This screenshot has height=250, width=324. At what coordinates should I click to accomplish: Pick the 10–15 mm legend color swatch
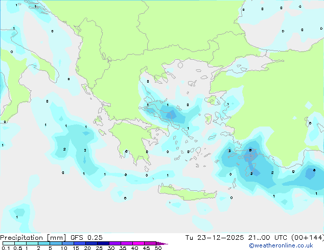click(68, 243)
